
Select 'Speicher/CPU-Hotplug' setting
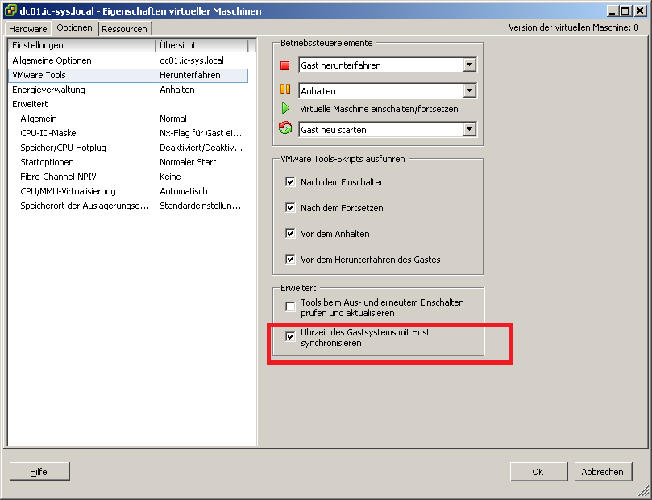63,148
